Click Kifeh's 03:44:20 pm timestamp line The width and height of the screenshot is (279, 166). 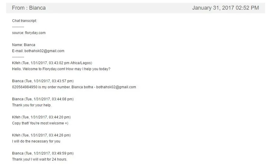pos(41,117)
